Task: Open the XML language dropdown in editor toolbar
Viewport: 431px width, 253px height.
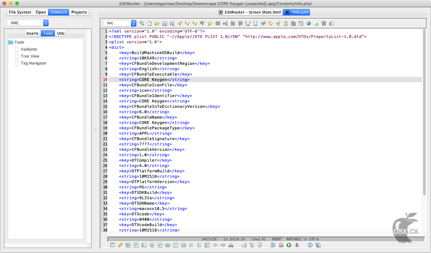Action: coord(120,23)
